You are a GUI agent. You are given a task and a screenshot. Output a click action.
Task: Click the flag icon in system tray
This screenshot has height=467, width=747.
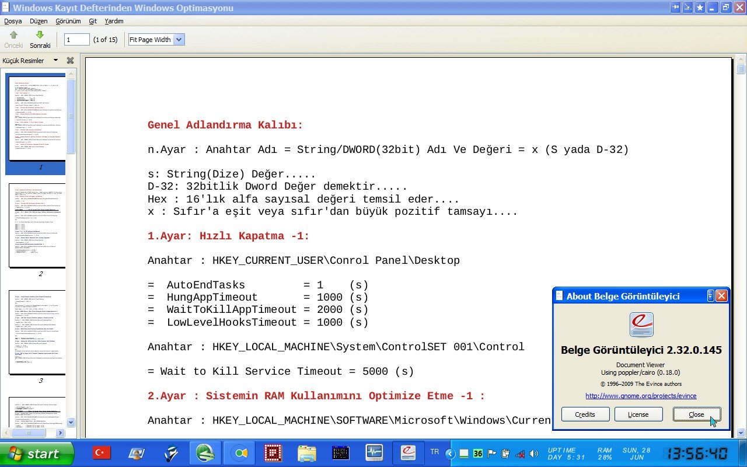[492, 454]
